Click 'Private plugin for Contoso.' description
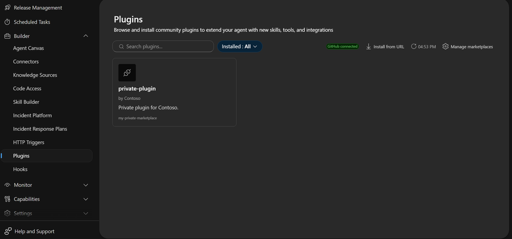The height and width of the screenshot is (239, 512). pyautogui.click(x=148, y=107)
